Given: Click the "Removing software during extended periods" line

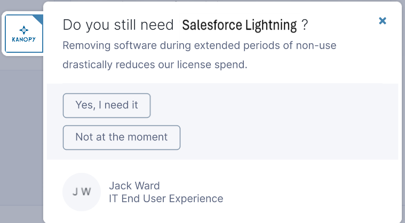Looking at the screenshot, I should 199,45.
